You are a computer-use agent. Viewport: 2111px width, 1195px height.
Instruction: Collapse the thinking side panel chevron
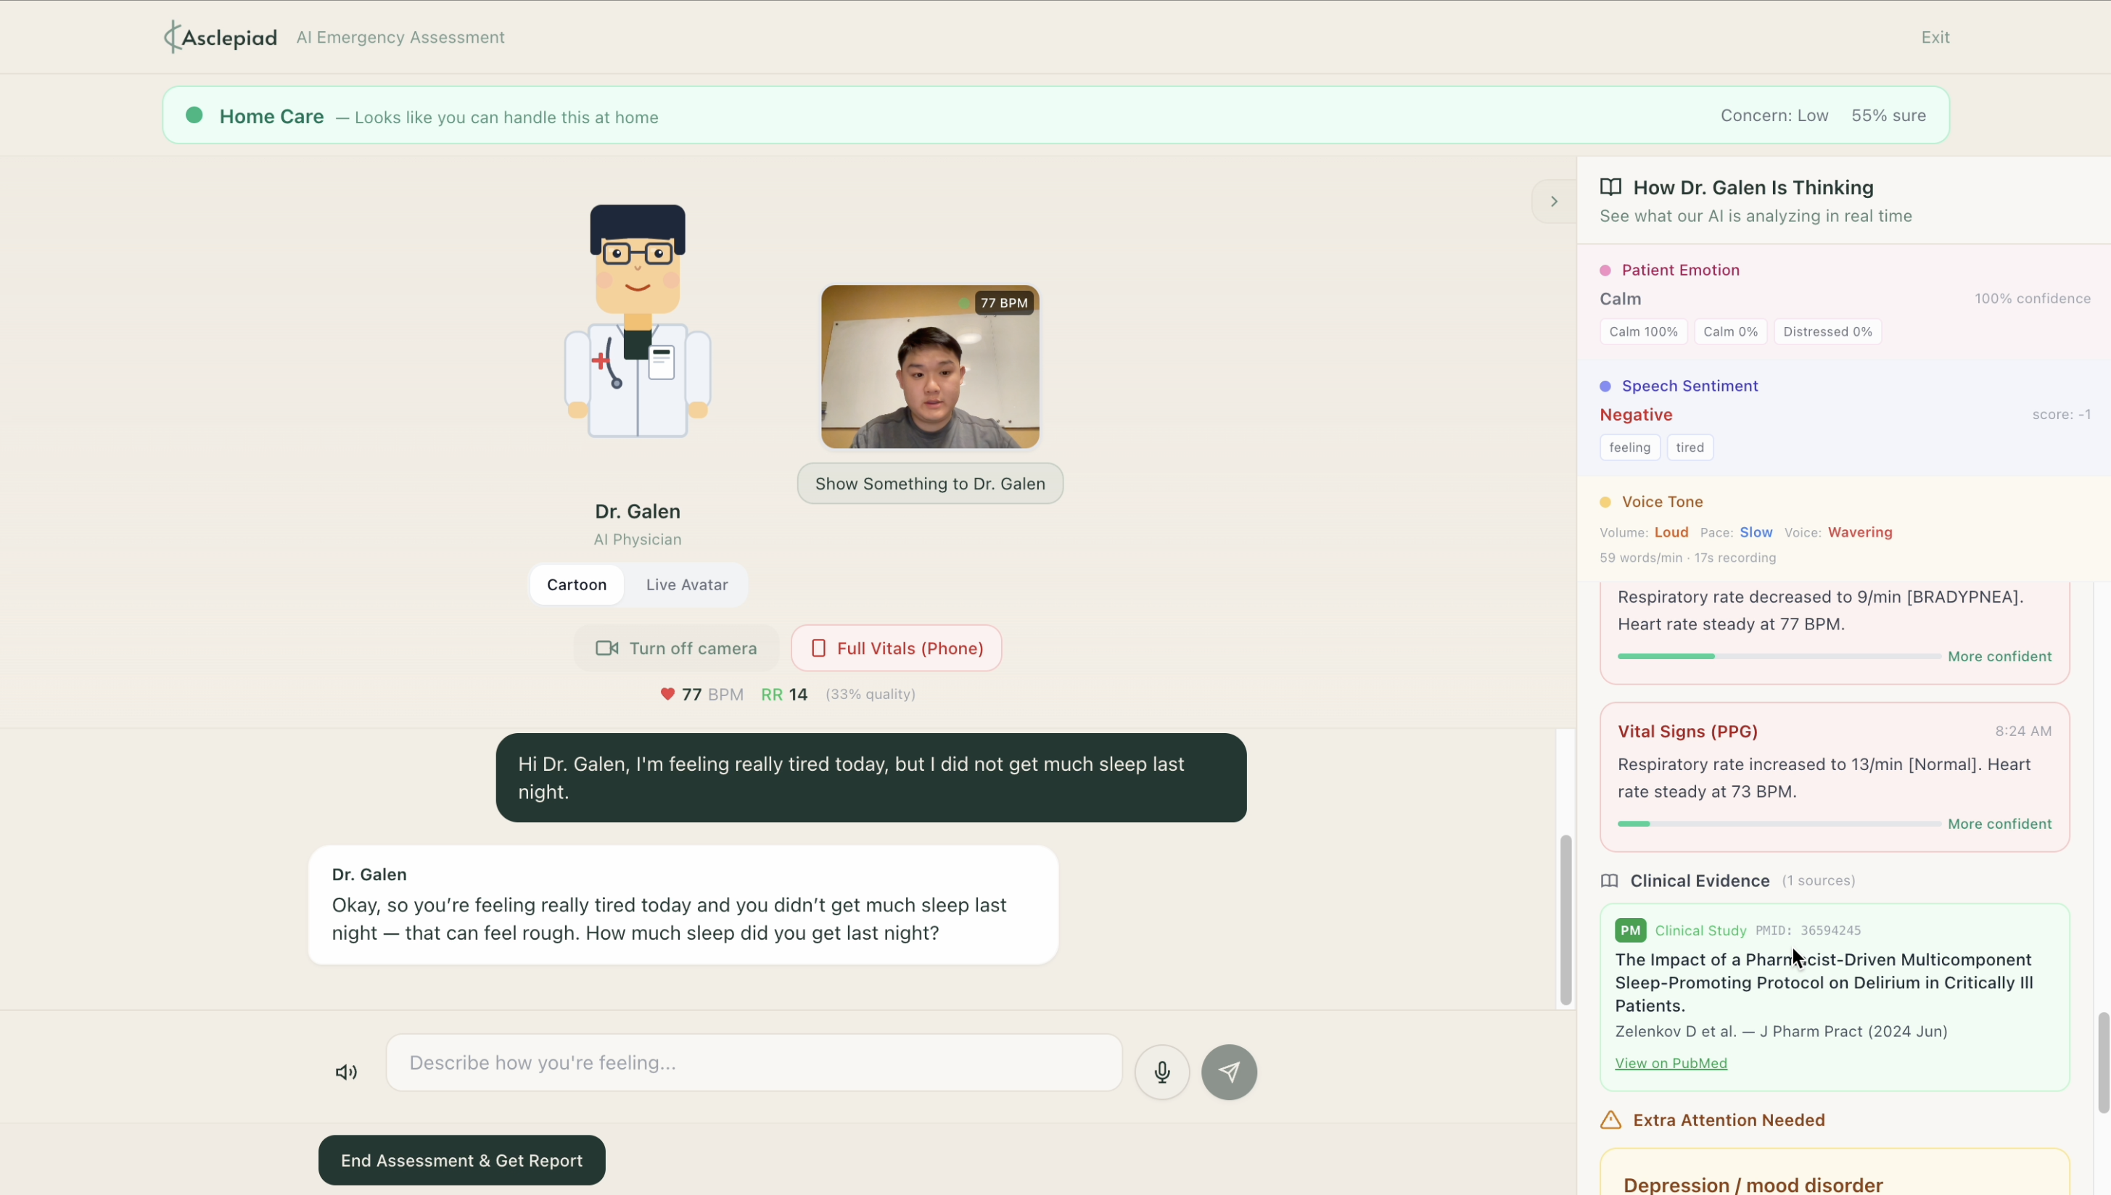[1553, 201]
